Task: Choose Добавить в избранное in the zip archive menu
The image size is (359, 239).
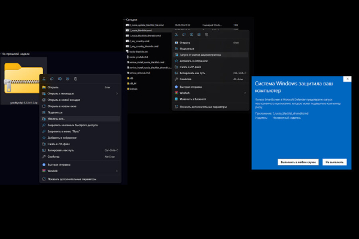Action: tap(80, 137)
